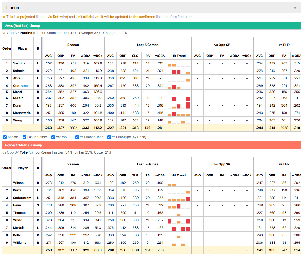Viewport: 303px width, 257px height.
Task: Click the orange projected lineup notice dot
Action: (x=4, y=17)
